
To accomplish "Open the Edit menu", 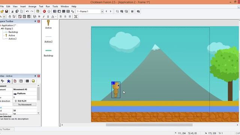I will pos(8,6).
